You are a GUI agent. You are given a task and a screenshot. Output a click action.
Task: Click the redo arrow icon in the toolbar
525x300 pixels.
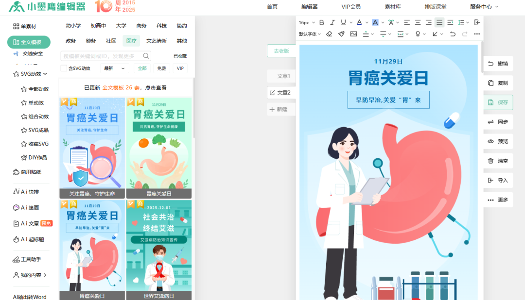point(464,33)
